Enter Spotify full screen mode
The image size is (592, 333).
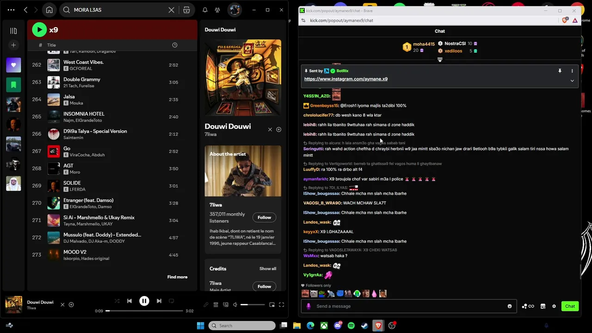281,305
